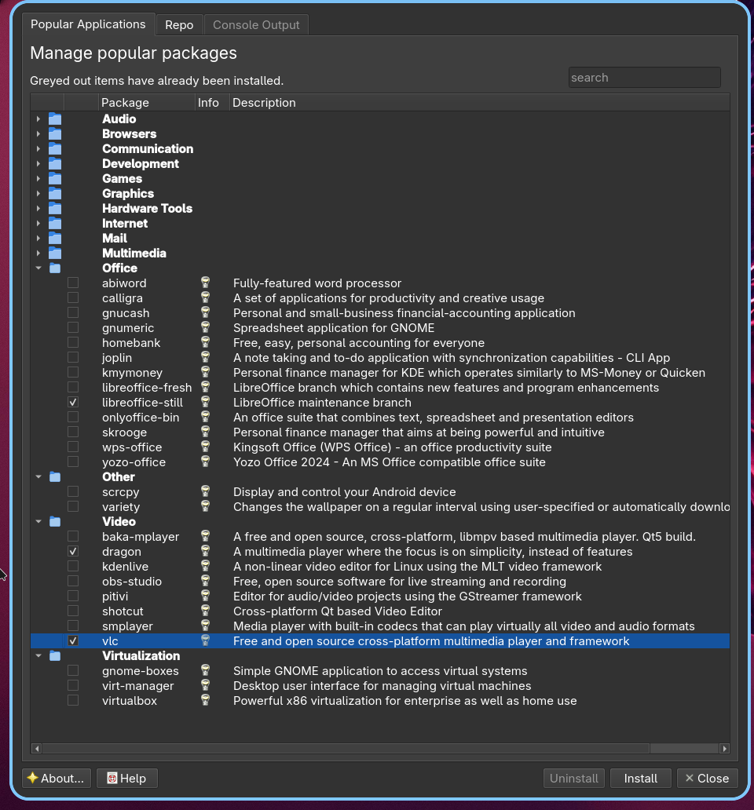The width and height of the screenshot is (754, 810).
Task: Click the Description column header
Action: (x=479, y=102)
